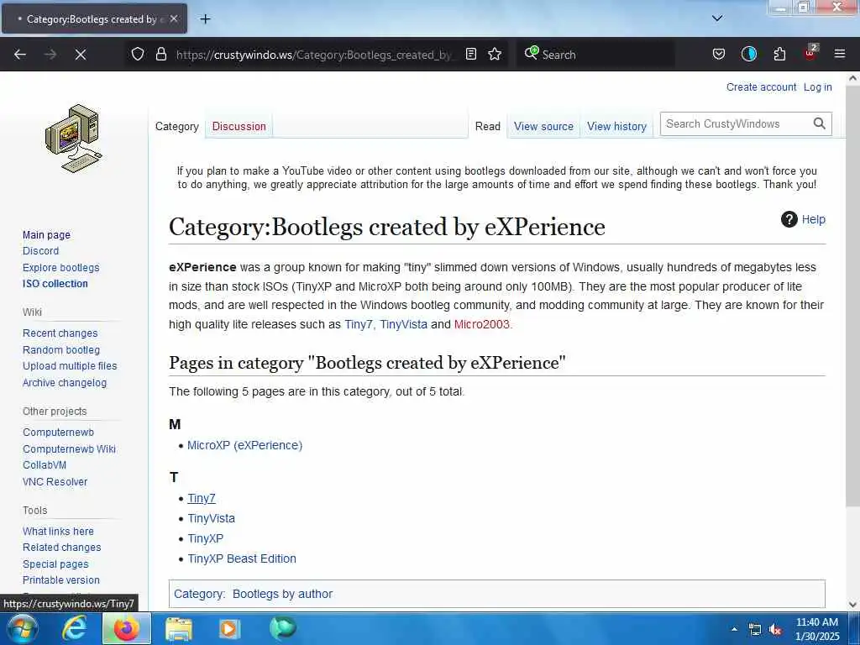The width and height of the screenshot is (860, 645).
Task: Open network status tray icon
Action: click(755, 630)
